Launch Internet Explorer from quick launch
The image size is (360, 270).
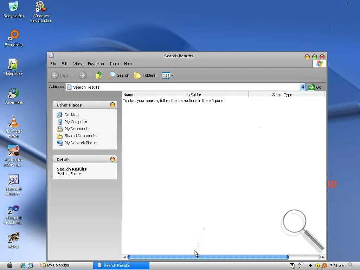23,266
